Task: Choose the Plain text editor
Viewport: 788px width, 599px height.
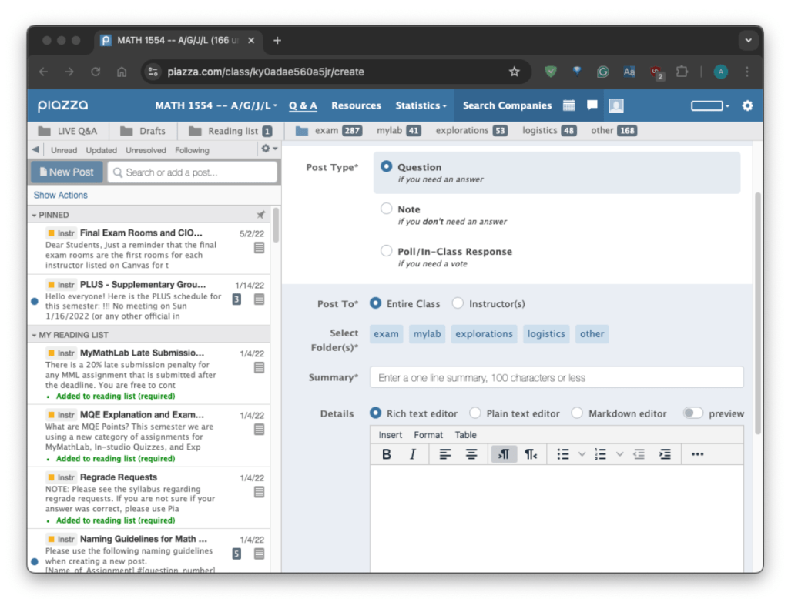Action: point(475,413)
